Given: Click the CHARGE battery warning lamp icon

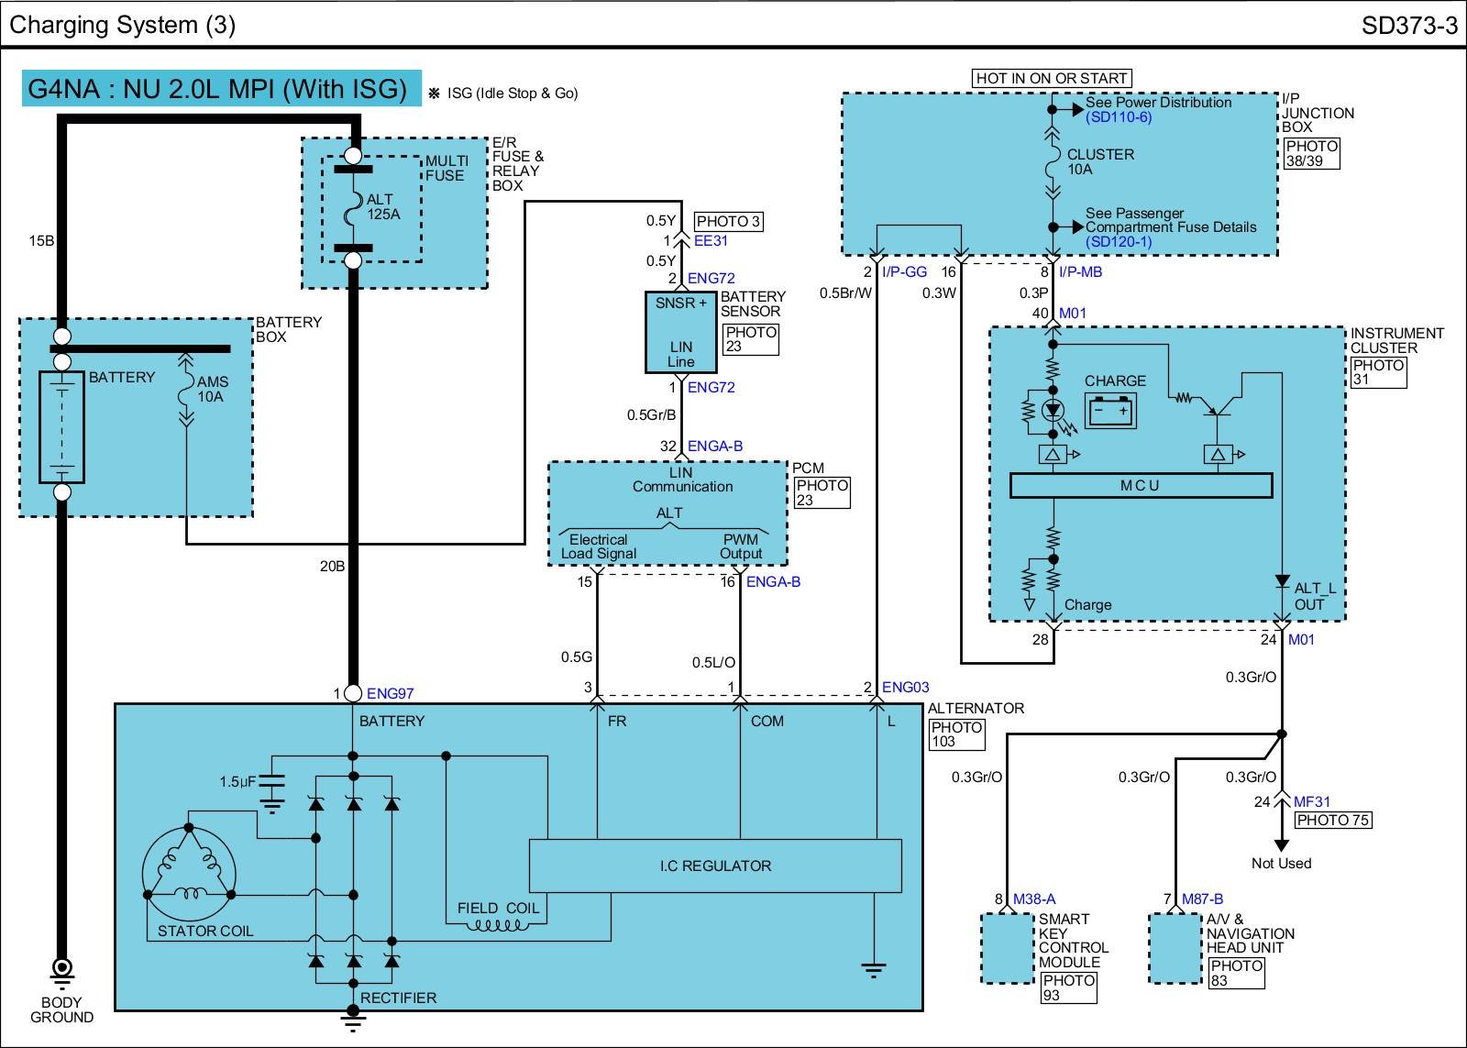Looking at the screenshot, I should pyautogui.click(x=1111, y=411).
